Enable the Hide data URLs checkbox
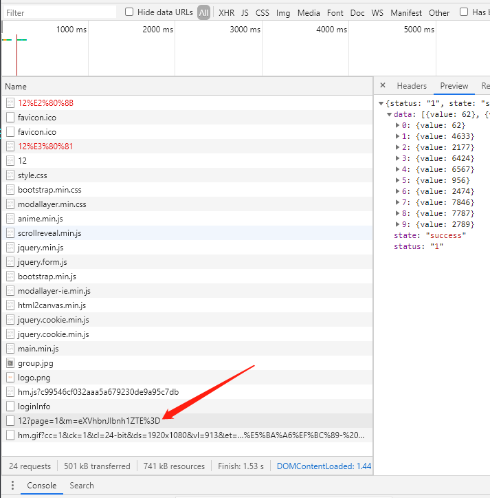This screenshot has height=498, width=490. tap(129, 12)
